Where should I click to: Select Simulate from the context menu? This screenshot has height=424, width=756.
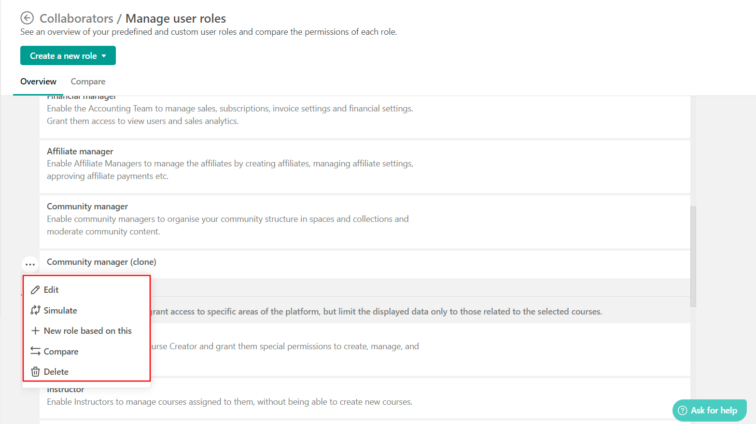coord(61,310)
